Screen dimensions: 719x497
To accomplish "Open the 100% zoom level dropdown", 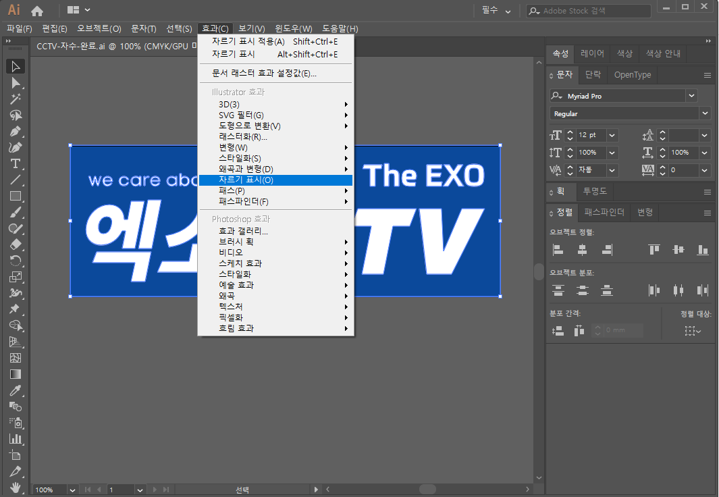I will 72,490.
